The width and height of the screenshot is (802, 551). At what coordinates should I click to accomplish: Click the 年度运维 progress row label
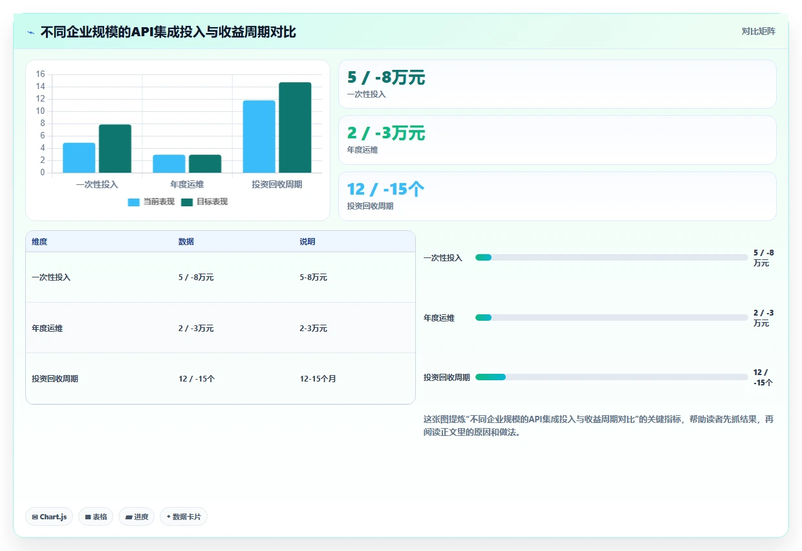(x=439, y=318)
